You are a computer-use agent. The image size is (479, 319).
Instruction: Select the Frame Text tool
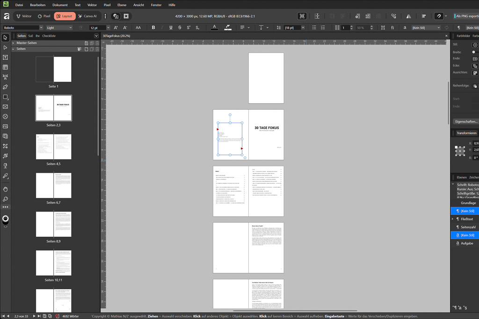pos(6,57)
